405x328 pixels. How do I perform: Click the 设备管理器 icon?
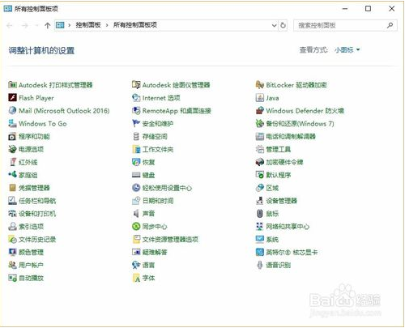point(259,201)
